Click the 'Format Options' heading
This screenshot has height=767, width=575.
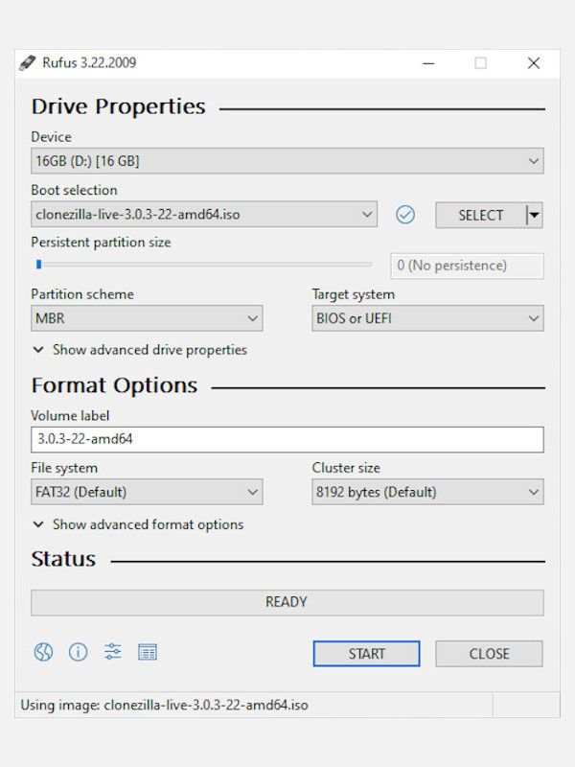(x=114, y=385)
